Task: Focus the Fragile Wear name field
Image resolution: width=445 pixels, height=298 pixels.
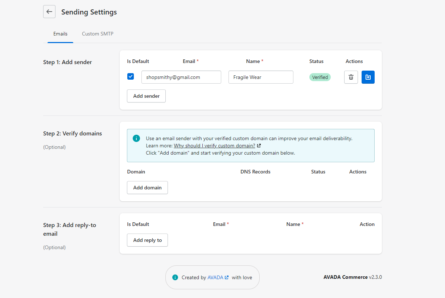Action: click(260, 77)
